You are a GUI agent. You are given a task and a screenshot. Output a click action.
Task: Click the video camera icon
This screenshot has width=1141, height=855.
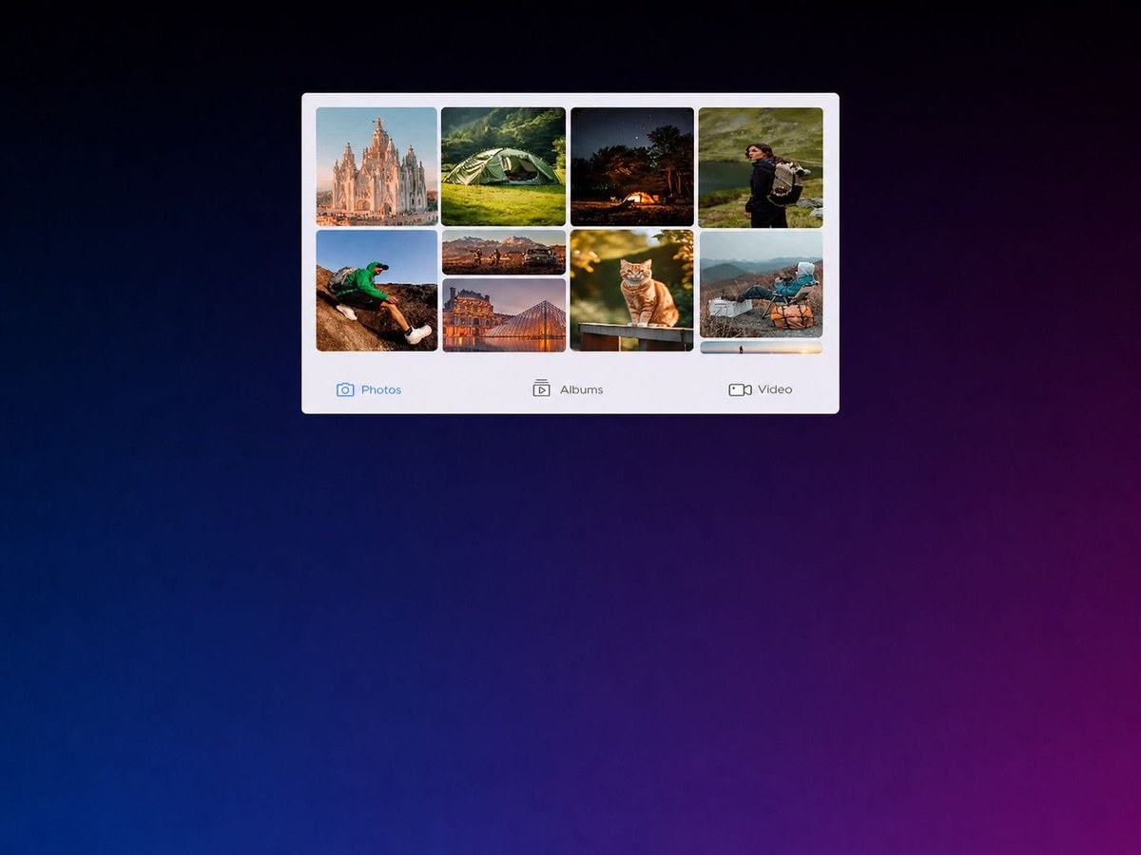(x=740, y=389)
